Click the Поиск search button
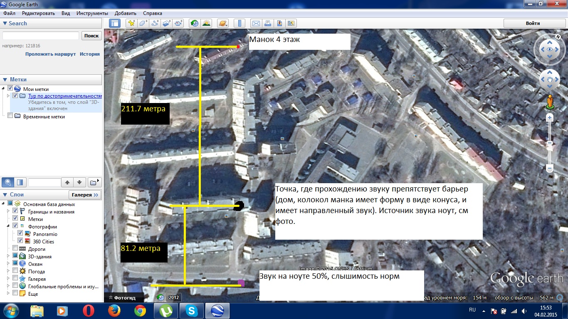 click(x=91, y=36)
